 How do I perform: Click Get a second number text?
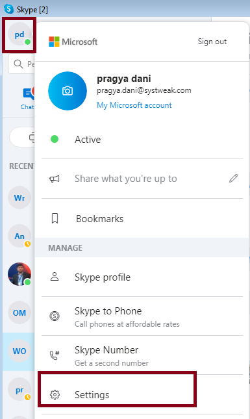click(x=112, y=363)
